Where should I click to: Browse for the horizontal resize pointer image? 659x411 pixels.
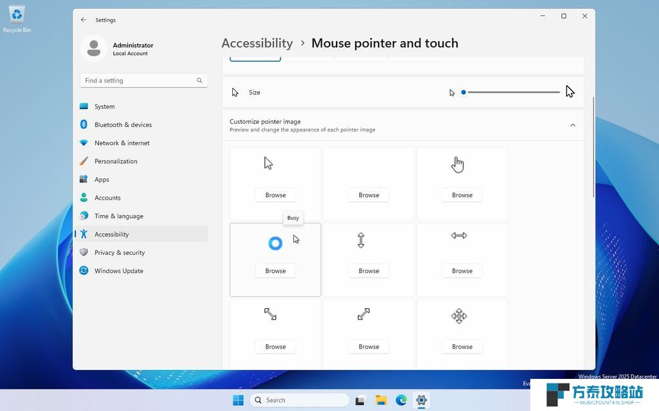tap(462, 271)
